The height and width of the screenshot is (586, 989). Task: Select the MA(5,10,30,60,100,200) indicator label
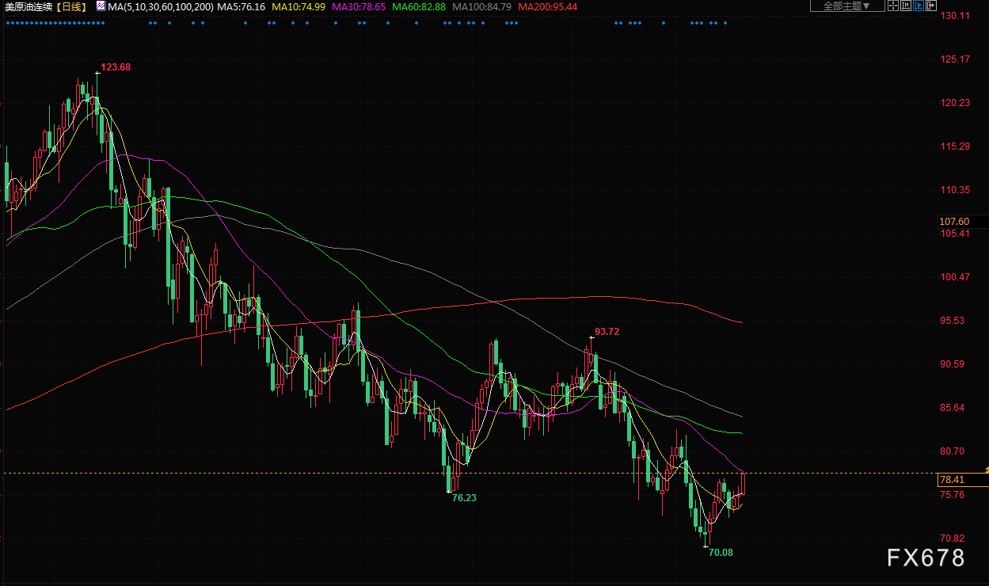161,6
